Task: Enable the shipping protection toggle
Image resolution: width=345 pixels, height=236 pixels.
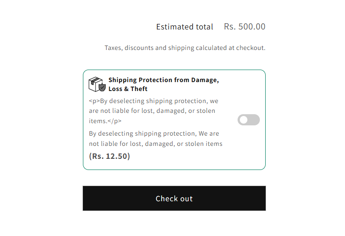Action: click(x=249, y=120)
